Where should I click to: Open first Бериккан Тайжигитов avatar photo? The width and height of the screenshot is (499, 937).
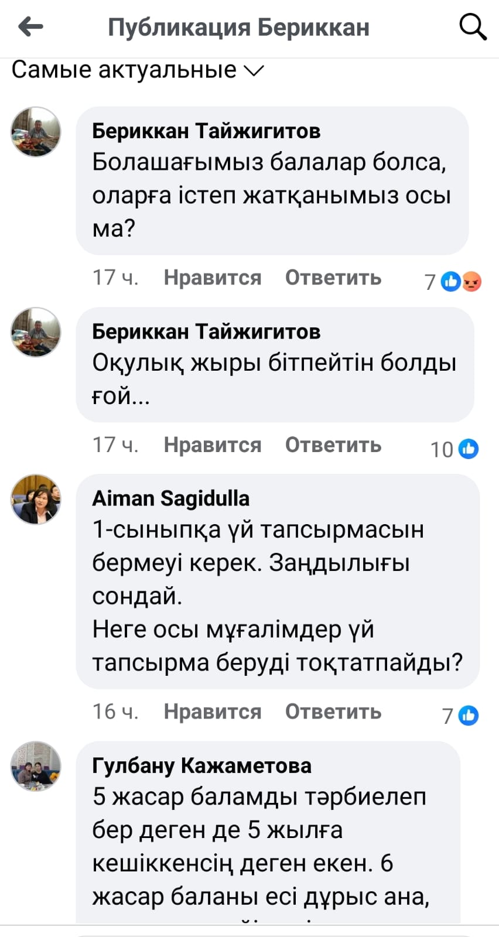(x=36, y=132)
